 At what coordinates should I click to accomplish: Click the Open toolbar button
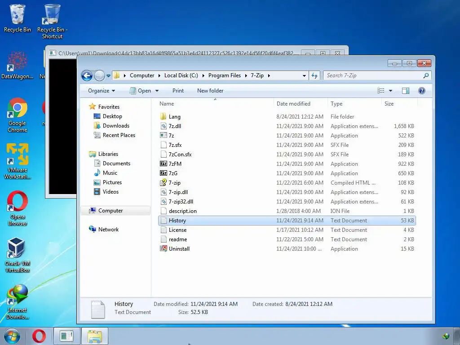coord(141,91)
